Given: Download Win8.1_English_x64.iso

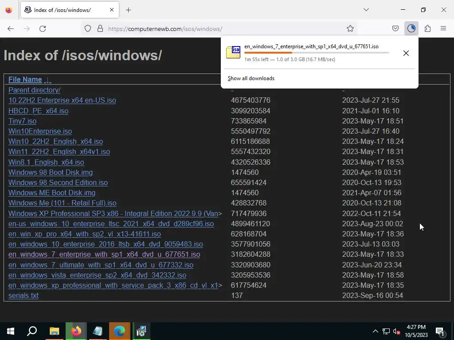Looking at the screenshot, I should 46,162.
